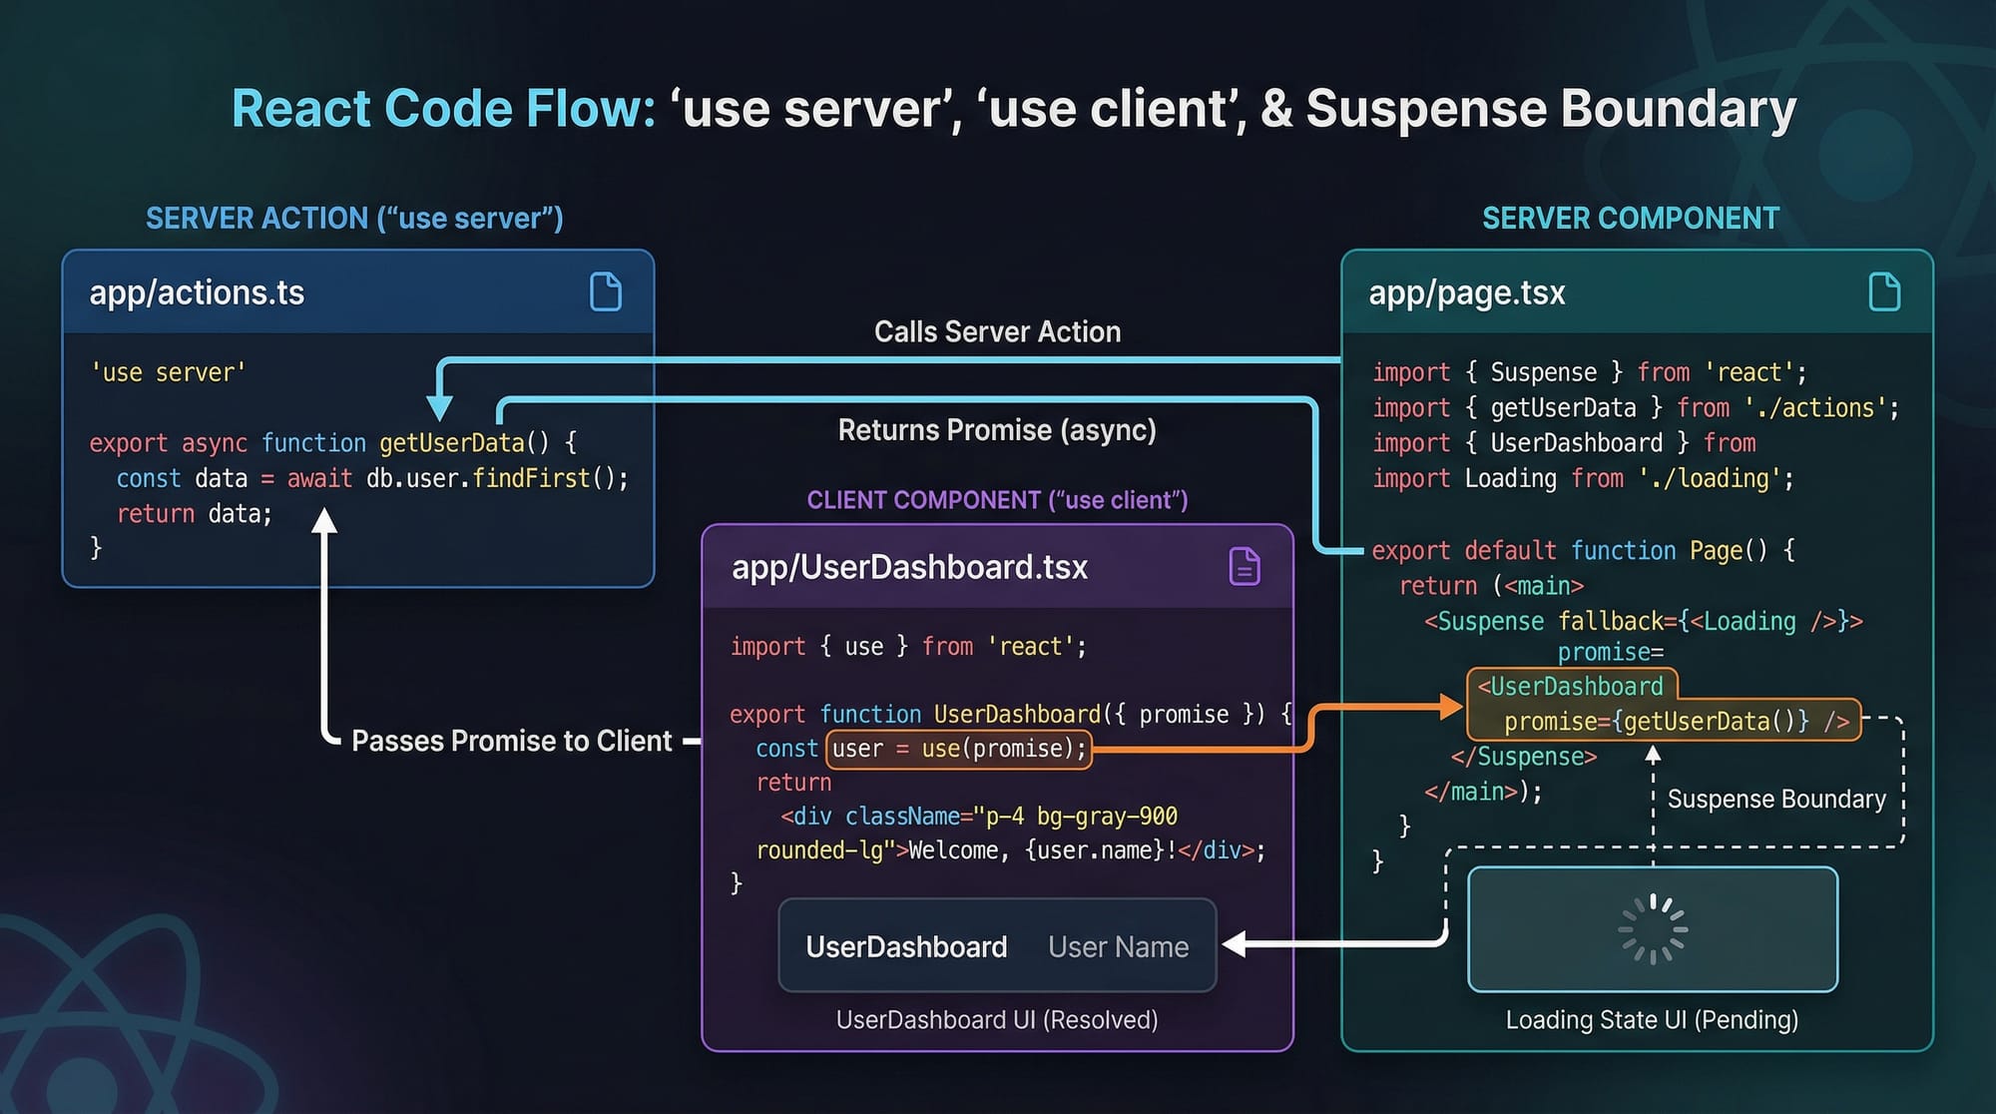This screenshot has height=1114, width=1996.
Task: Click the file icon on app/page.tsx panel
Action: coord(1883,292)
